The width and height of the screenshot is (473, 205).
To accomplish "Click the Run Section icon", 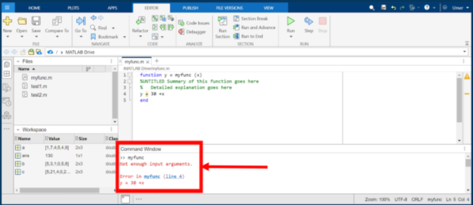I will (222, 21).
